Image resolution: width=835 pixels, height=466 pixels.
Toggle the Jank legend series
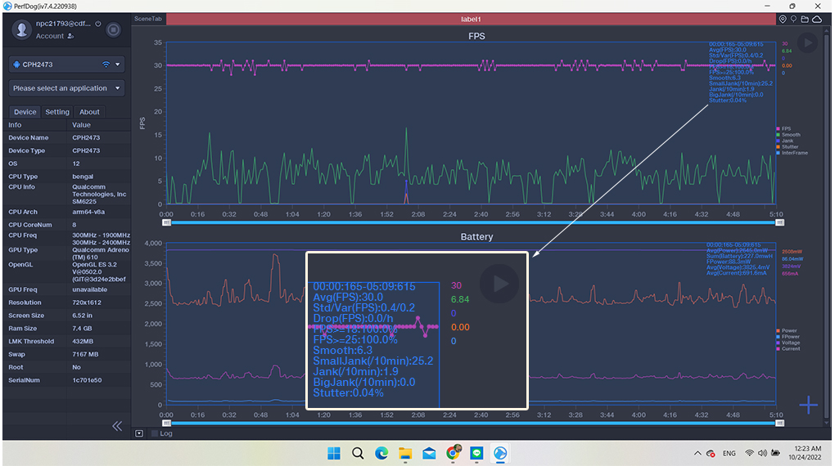tap(785, 141)
